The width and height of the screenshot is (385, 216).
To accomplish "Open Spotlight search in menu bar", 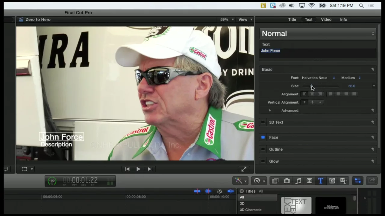I will (361, 5).
